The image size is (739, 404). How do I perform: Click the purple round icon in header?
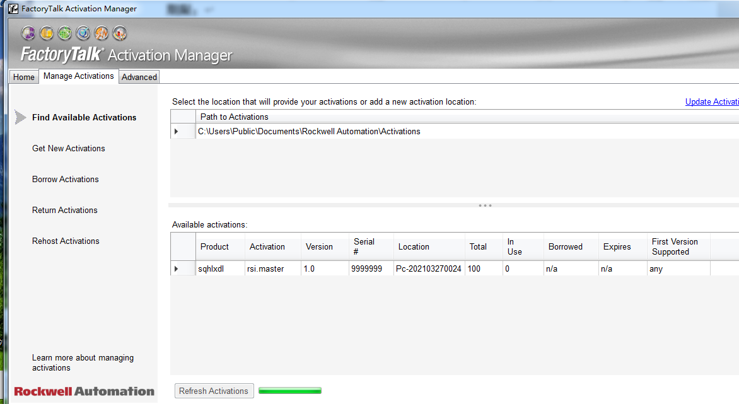(x=28, y=33)
